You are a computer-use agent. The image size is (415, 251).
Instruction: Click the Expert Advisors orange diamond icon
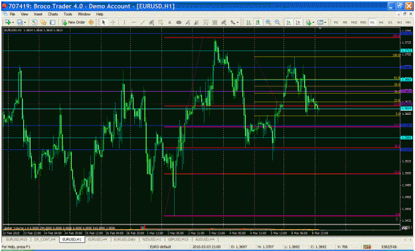tap(91, 23)
